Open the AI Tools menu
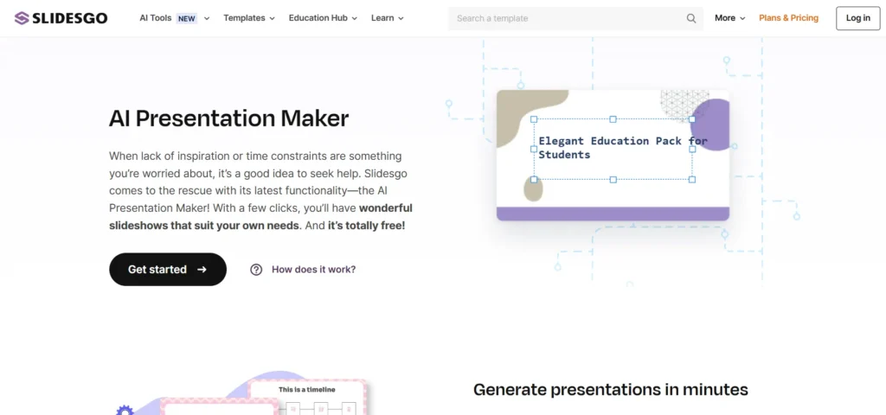This screenshot has height=415, width=886. click(x=174, y=18)
